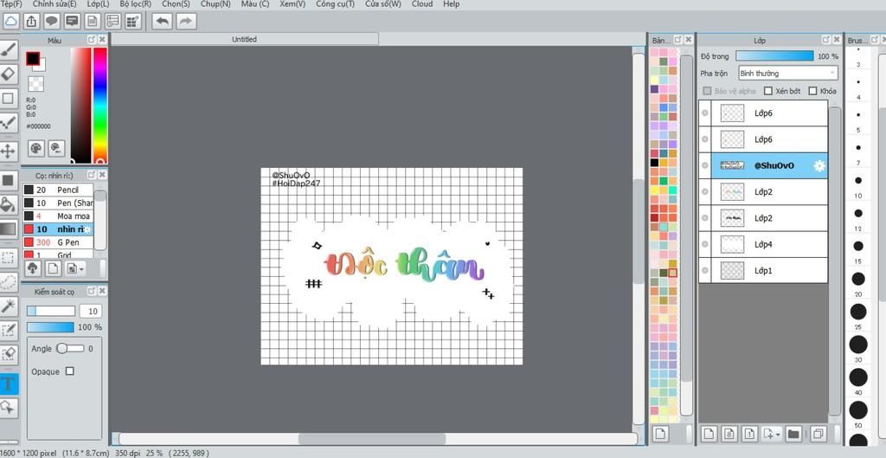Select the Pencil brush
Viewport: 886px width, 458px height.
(x=58, y=190)
